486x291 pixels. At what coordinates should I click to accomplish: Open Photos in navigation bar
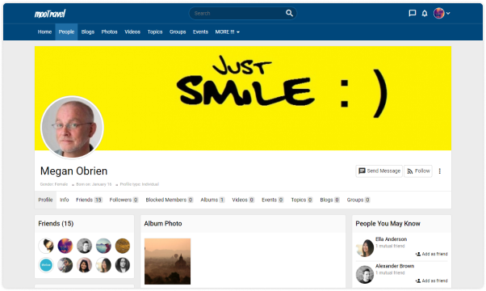[x=109, y=32]
